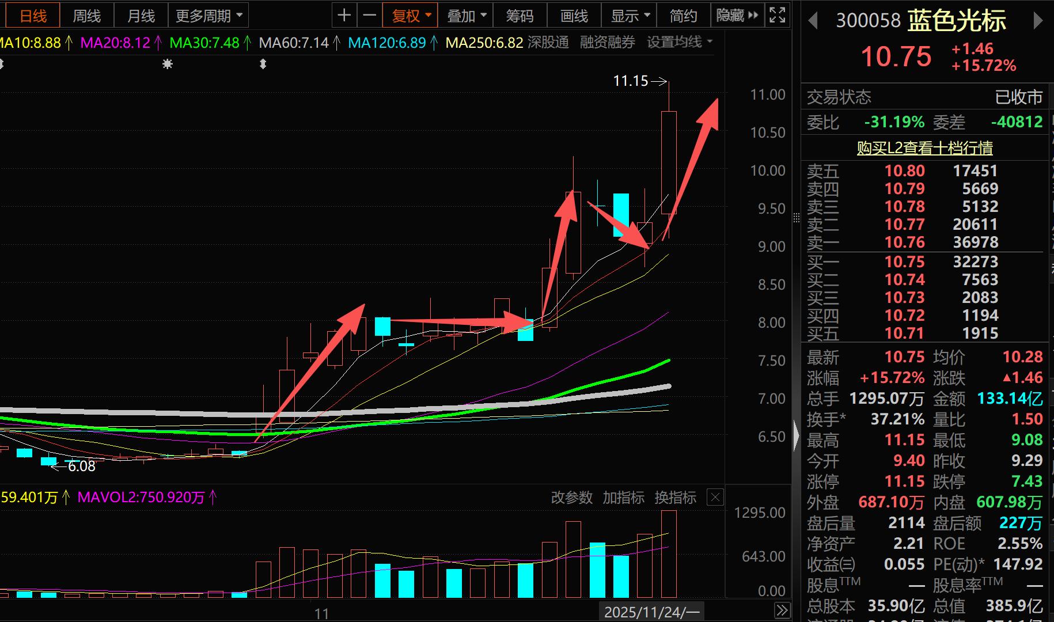Click the minus zoom-out icon in toolbar
The height and width of the screenshot is (622, 1054).
coord(370,16)
